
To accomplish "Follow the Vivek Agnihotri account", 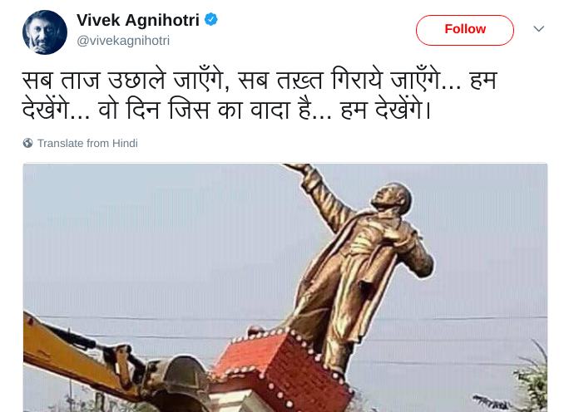I will pyautogui.click(x=465, y=30).
